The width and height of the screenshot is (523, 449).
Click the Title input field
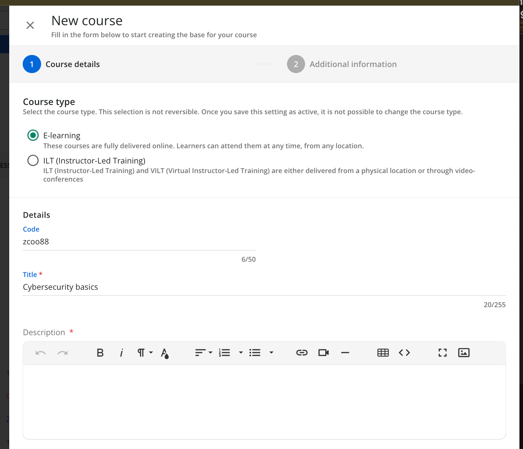[x=264, y=287]
